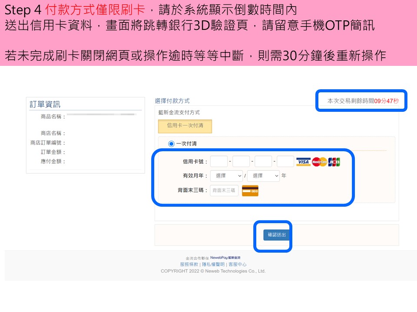Image resolution: width=417 pixels, height=312 pixels.
Task: Click the 訂單資訊 panel heading
Action: pyautogui.click(x=45, y=104)
